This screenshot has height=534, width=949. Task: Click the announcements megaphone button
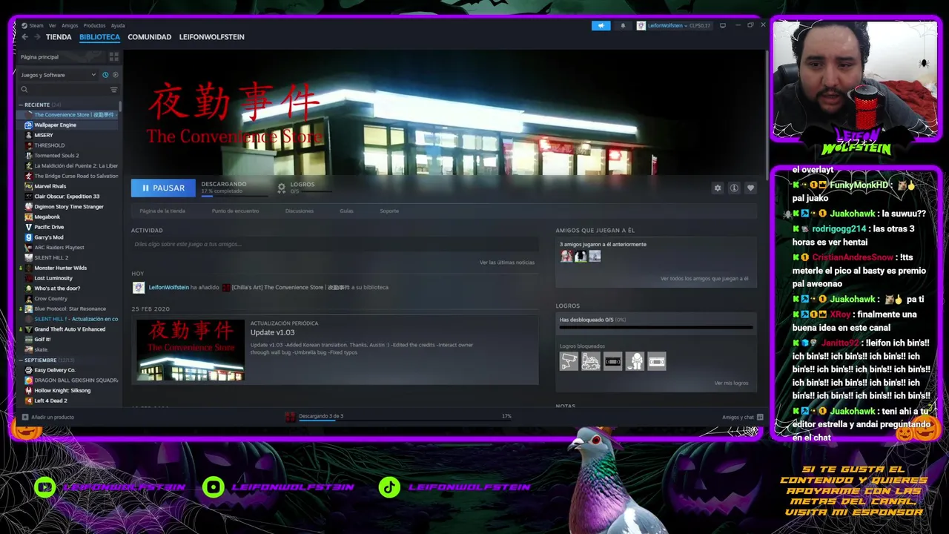point(601,25)
